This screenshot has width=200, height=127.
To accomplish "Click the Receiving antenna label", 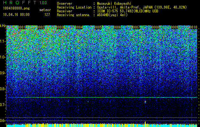I will click(x=73, y=15).
